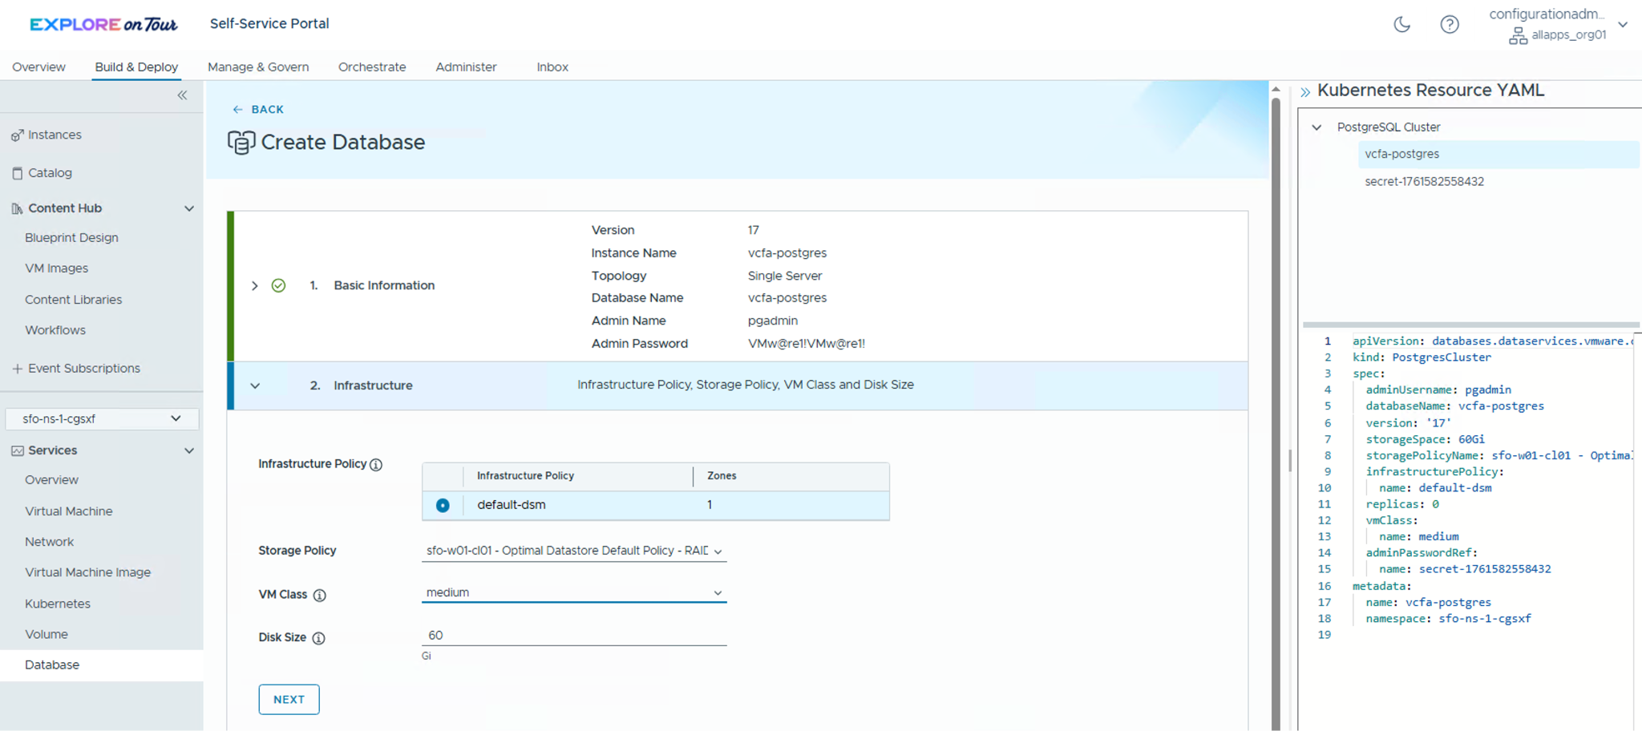Open Instances from the sidebar
This screenshot has height=731, width=1642.
[55, 135]
